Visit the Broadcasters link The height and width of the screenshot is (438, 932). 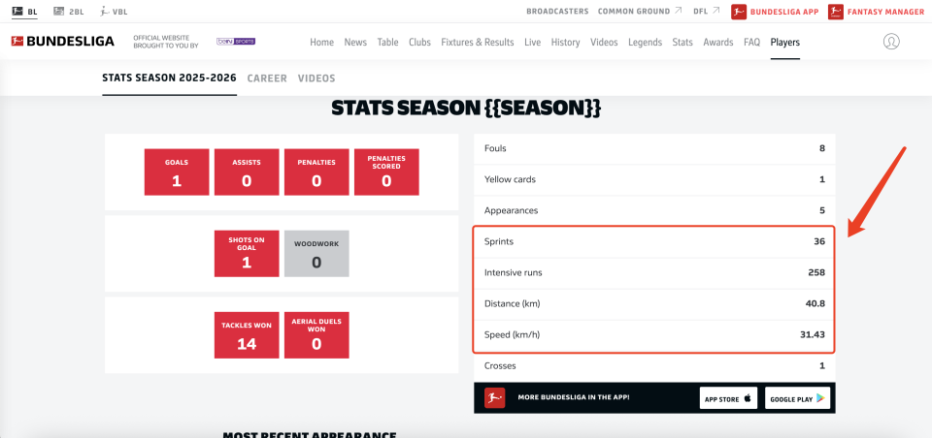557,12
